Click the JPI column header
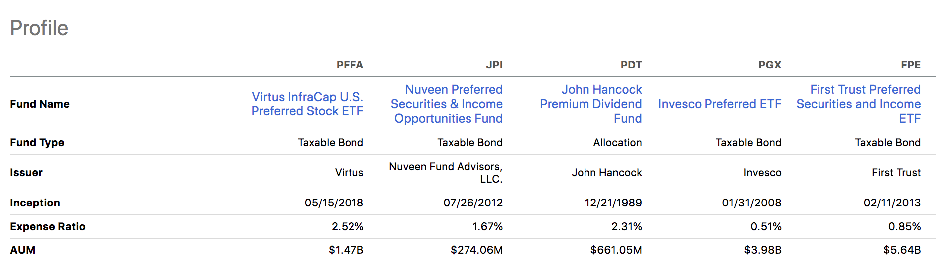Viewport: 936px width, 272px height. click(x=494, y=65)
